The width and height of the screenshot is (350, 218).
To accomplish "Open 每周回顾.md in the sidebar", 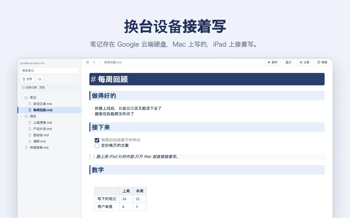I will pos(49,110).
